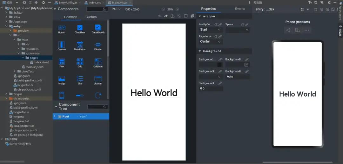Toggle the link icon beside AlignItems
The width and height of the screenshot is (343, 164).
(x=220, y=36)
